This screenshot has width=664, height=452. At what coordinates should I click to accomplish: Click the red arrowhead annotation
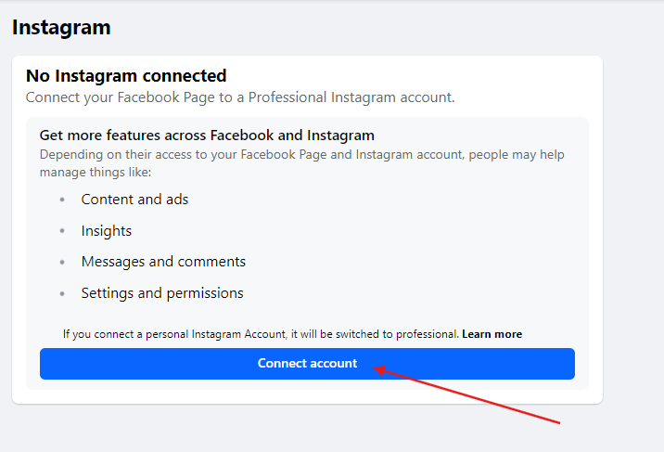click(380, 370)
